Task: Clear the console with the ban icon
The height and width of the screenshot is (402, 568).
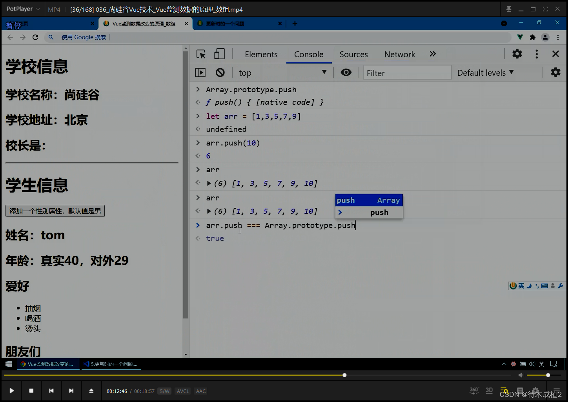Action: click(220, 73)
